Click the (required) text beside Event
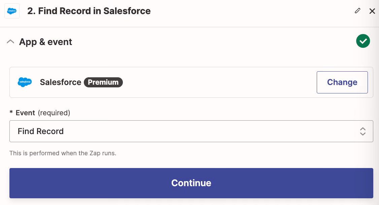This screenshot has height=205, width=379. [54, 113]
